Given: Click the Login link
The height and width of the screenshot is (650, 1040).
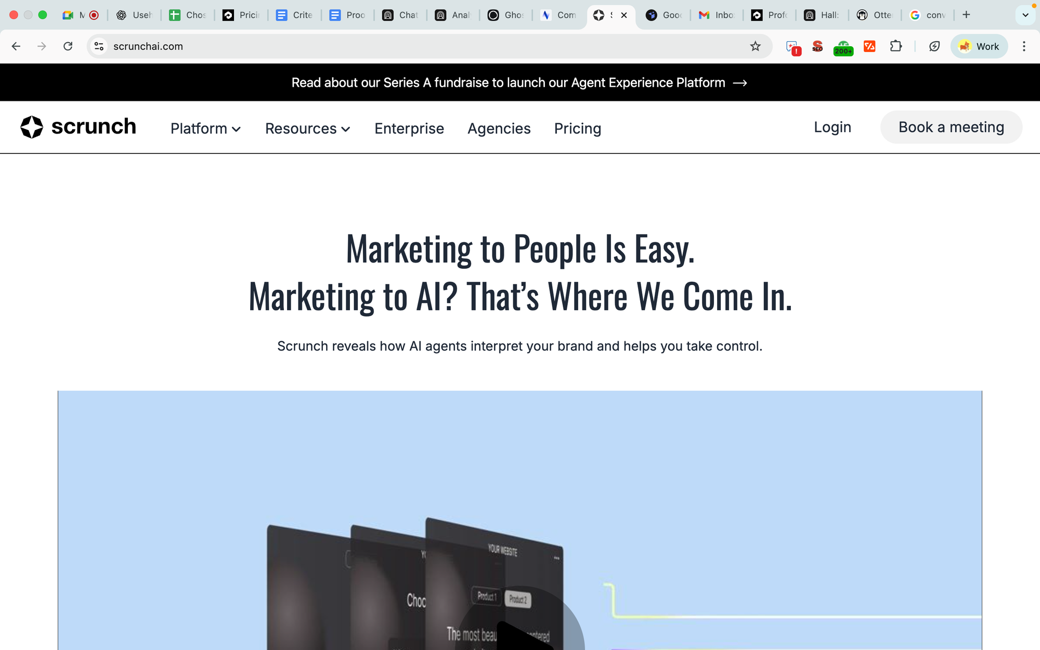Looking at the screenshot, I should (833, 127).
